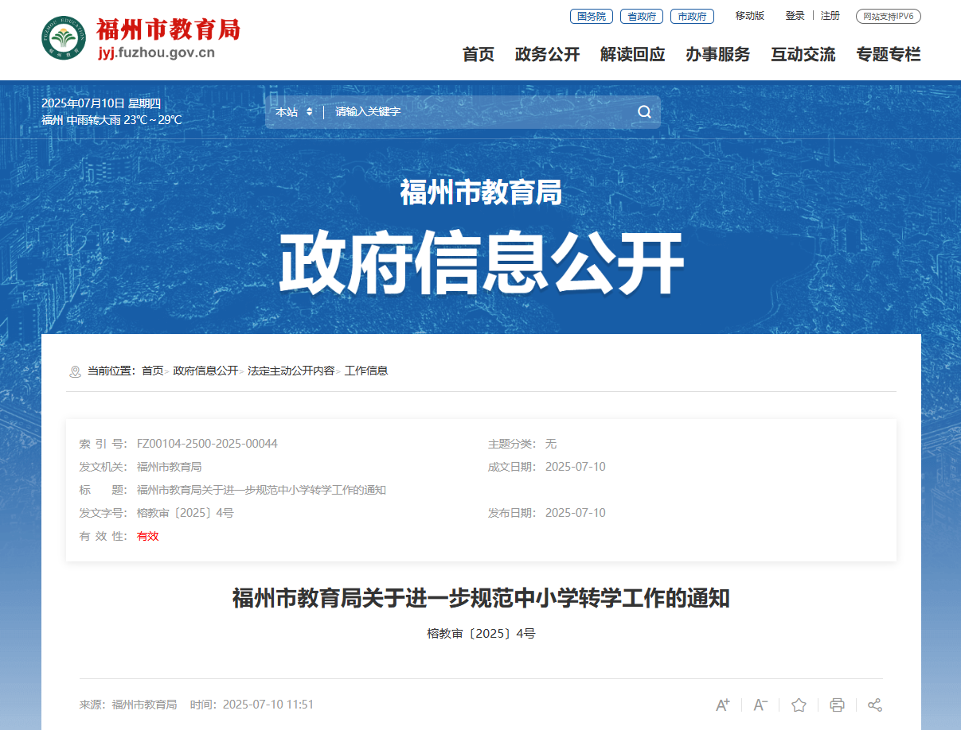The image size is (961, 730).
Task: Click the jyj.fuzhou.gov.cn URL text
Action: tap(156, 53)
